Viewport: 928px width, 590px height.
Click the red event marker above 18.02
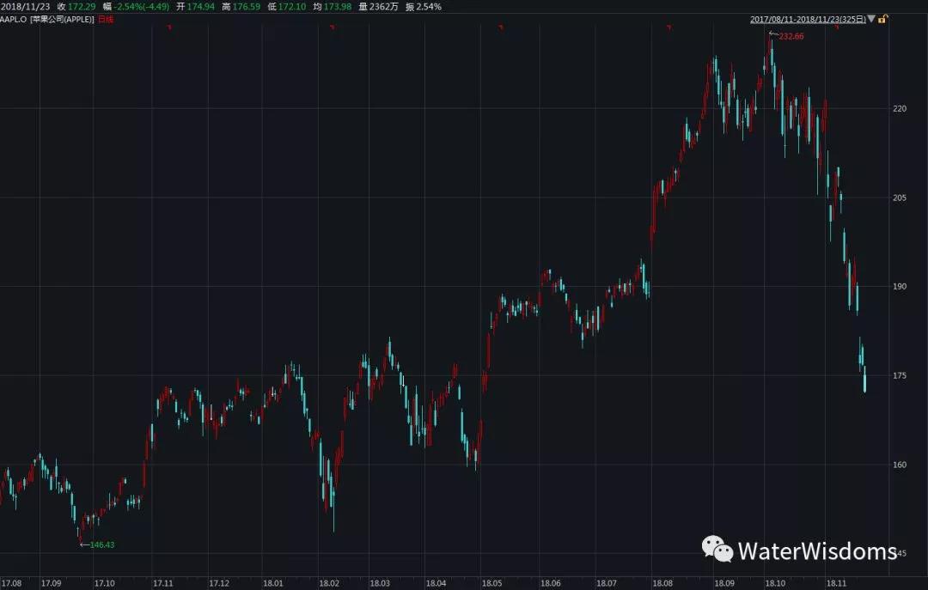[x=333, y=27]
